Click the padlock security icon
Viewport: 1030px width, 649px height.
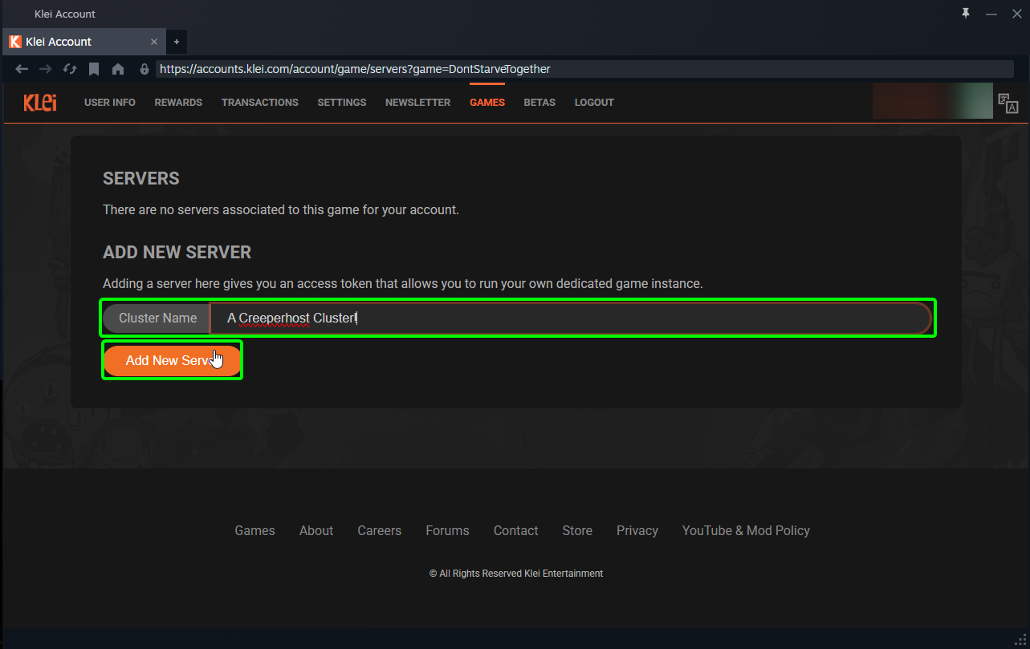pyautogui.click(x=145, y=69)
